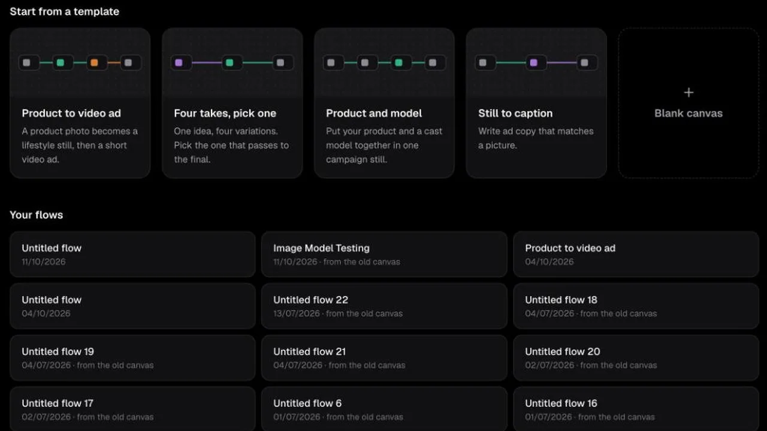Viewport: 767px width, 431px height.
Task: Open the Product to video ad template
Action: [80, 103]
